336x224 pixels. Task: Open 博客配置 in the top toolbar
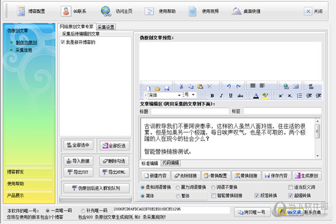tap(31, 11)
